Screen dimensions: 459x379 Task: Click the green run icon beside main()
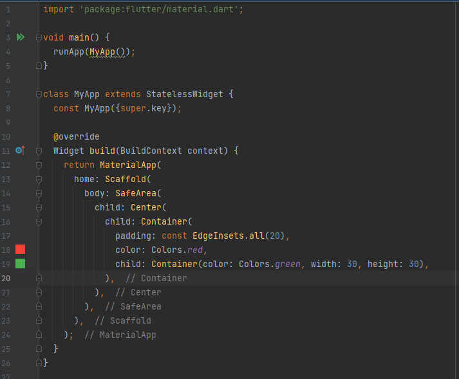(21, 37)
